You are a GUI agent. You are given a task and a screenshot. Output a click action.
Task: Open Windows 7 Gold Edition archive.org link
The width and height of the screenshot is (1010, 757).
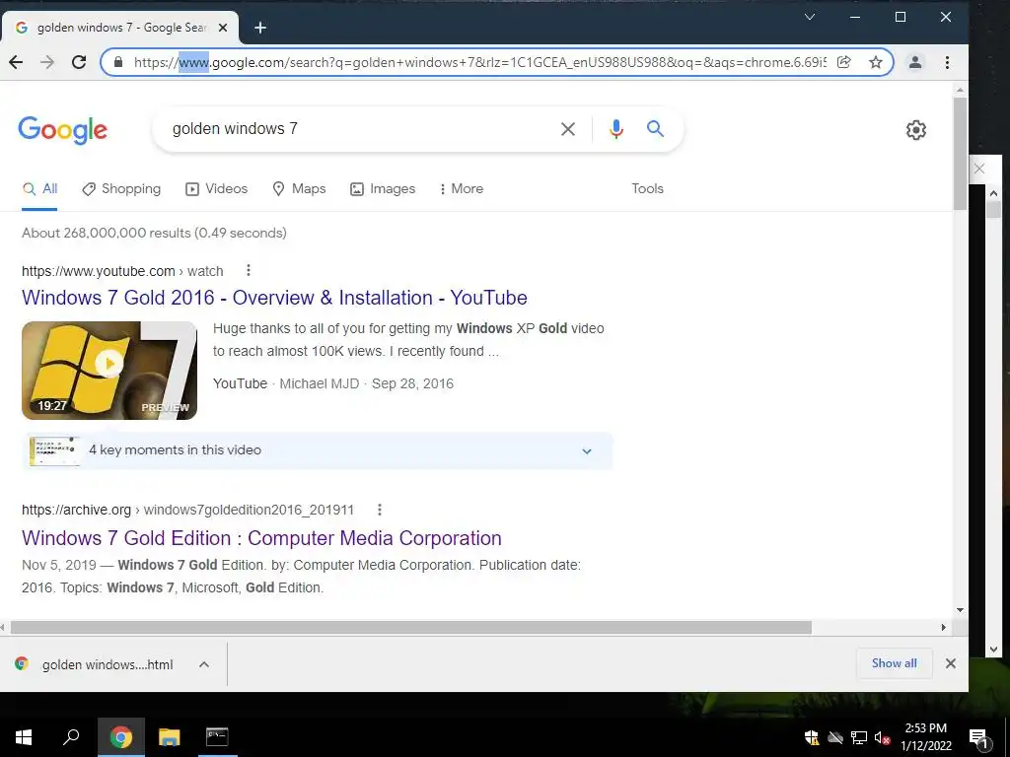click(x=261, y=538)
